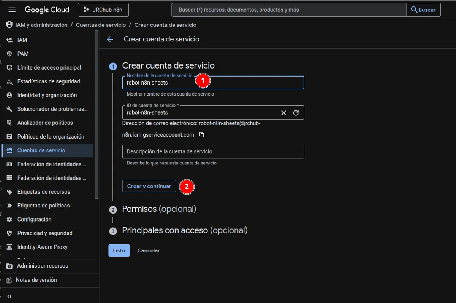456x303 pixels.
Task: Click the Google Cloud logo
Action: click(x=47, y=10)
